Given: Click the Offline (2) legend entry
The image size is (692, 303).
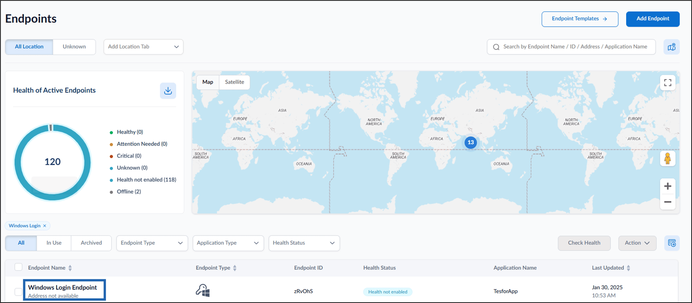Looking at the screenshot, I should point(125,192).
